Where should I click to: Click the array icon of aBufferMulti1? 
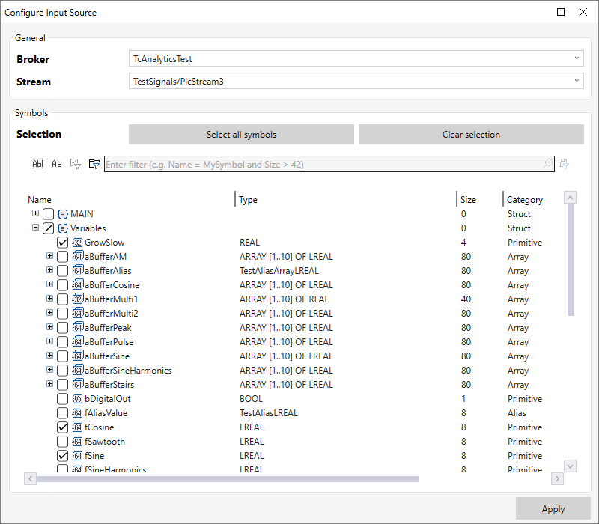tap(78, 299)
